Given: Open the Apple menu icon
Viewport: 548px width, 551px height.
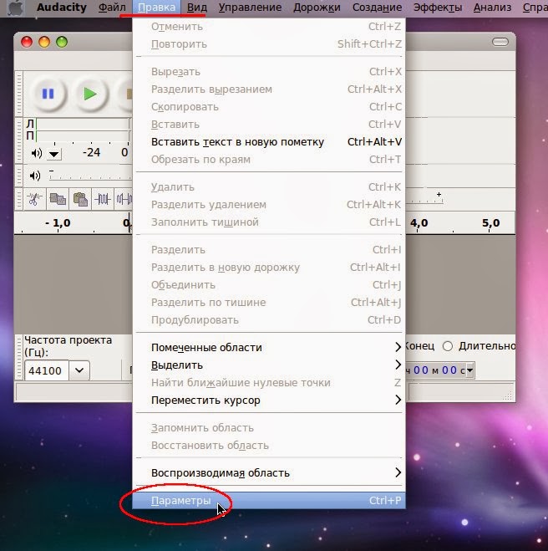Looking at the screenshot, I should tap(15, 8).
